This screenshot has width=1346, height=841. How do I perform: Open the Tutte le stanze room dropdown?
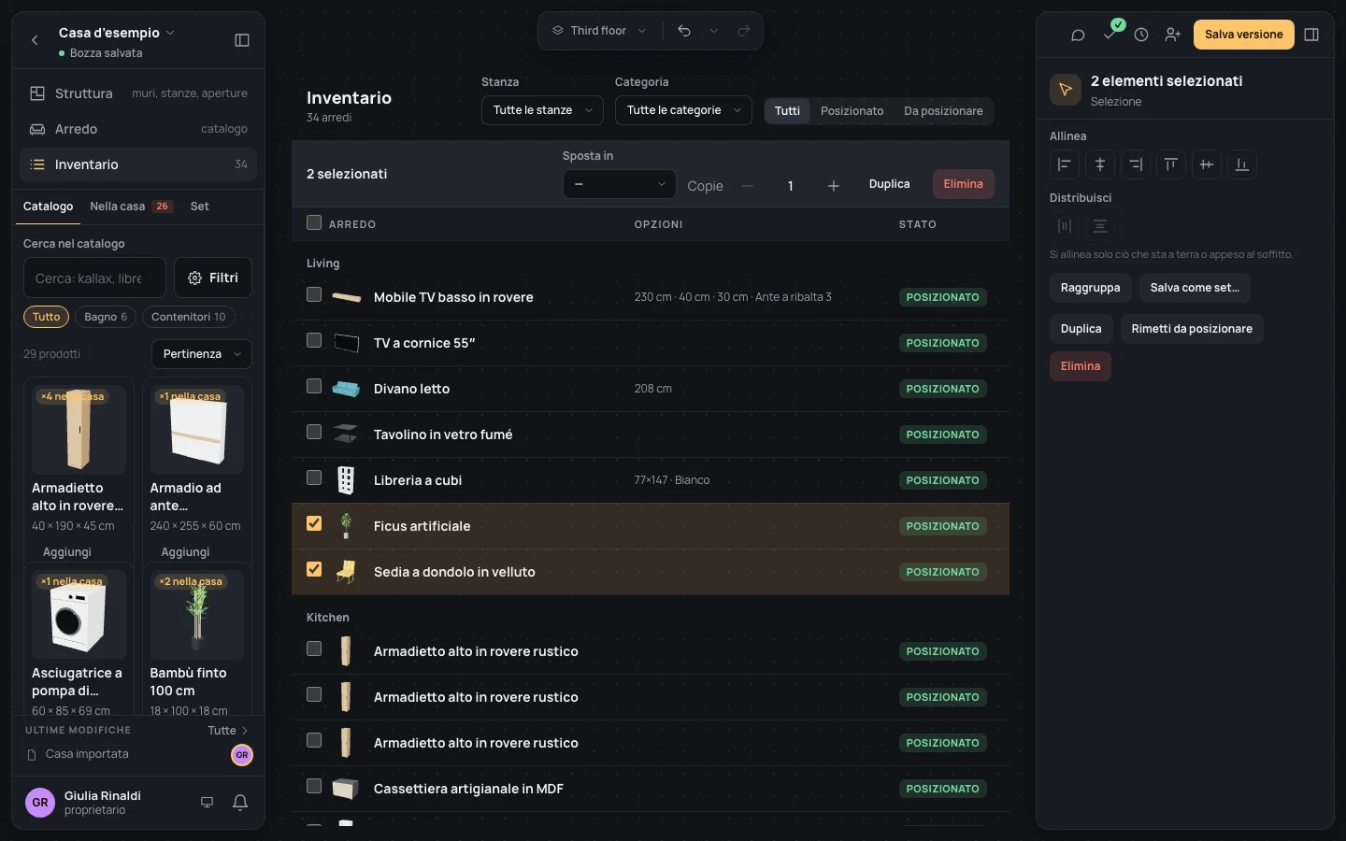[x=542, y=110]
